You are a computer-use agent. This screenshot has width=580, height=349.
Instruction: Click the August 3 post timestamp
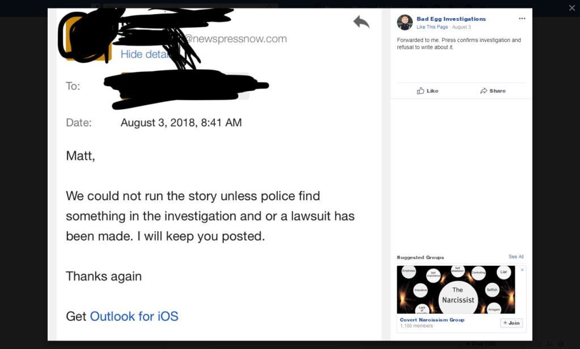click(461, 27)
